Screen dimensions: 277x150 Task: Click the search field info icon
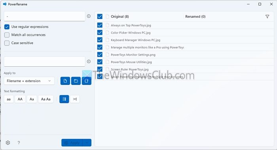(x=89, y=16)
